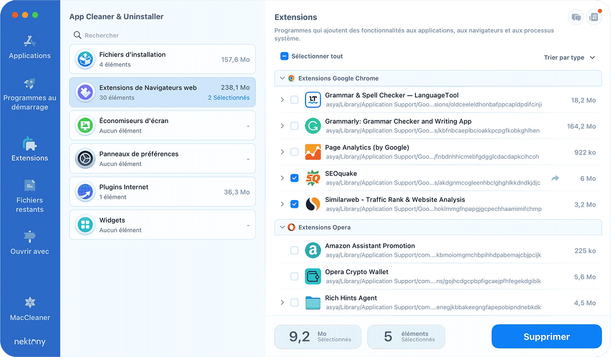Click the Page Analytics 922 ko size
Screen dimensions: 611x357
coord(585,152)
